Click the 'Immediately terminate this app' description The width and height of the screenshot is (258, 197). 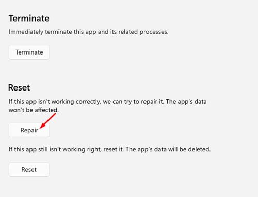88,32
